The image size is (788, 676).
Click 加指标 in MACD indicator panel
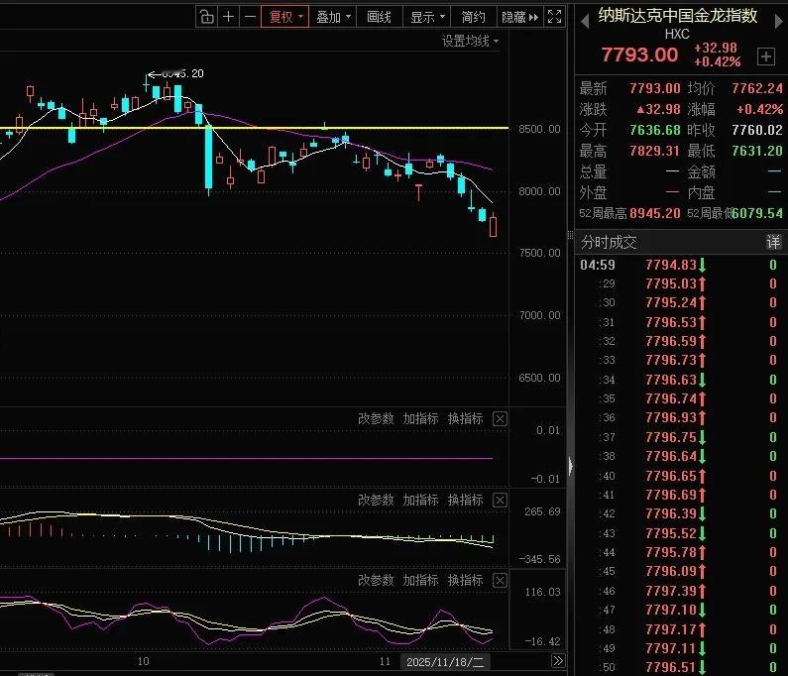point(420,500)
